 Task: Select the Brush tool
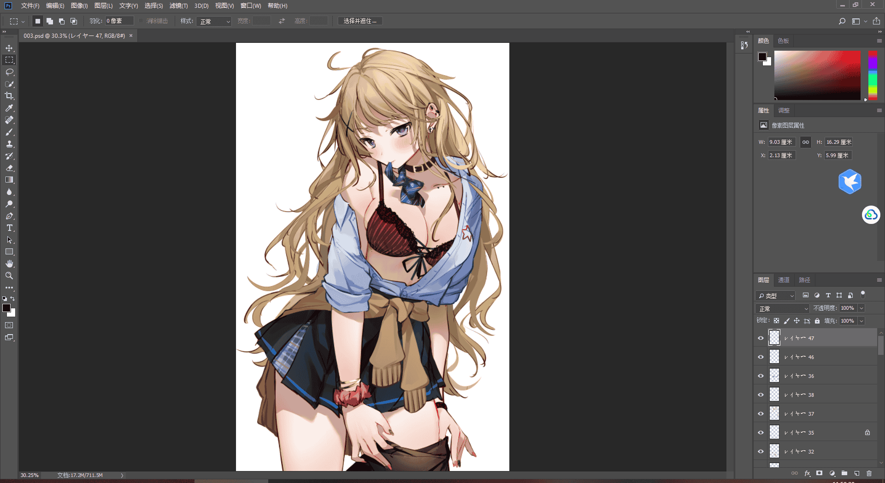(9, 132)
